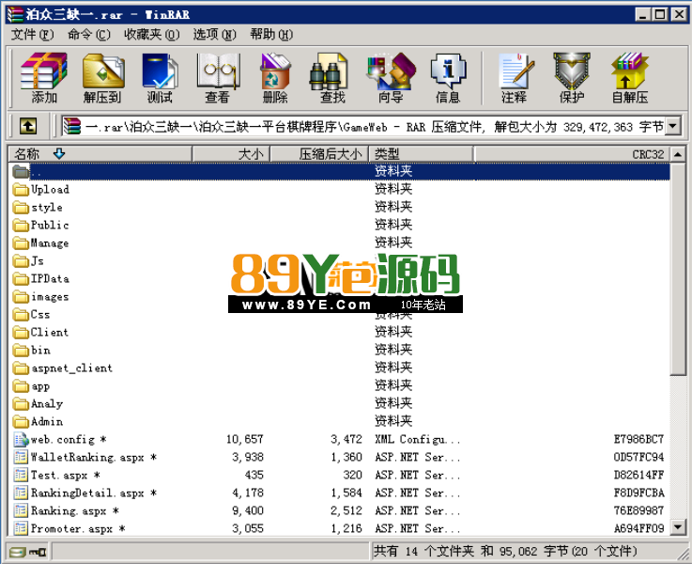This screenshot has height=564, width=692.
Task: Open the 文件(F) menu
Action: pyautogui.click(x=32, y=35)
